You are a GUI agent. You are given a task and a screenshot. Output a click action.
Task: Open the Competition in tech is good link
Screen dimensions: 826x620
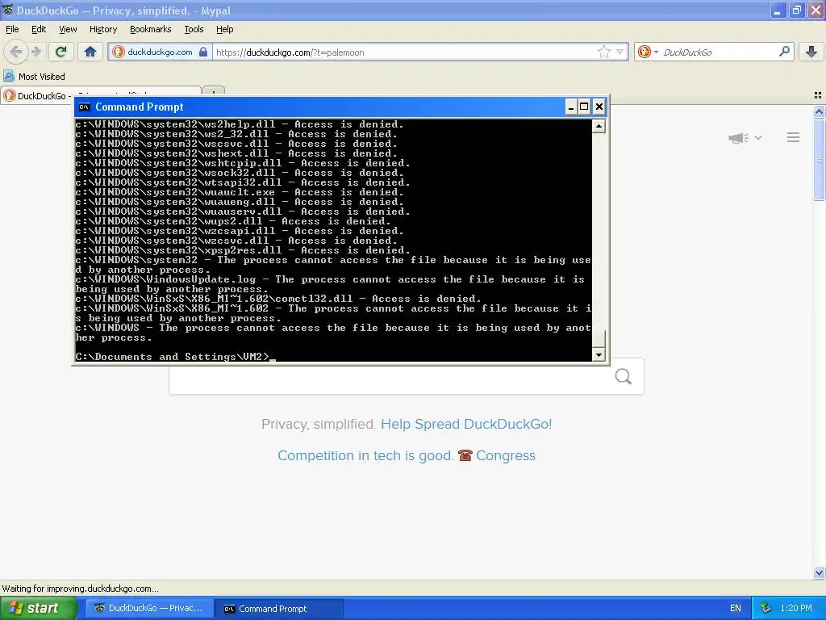click(x=365, y=455)
